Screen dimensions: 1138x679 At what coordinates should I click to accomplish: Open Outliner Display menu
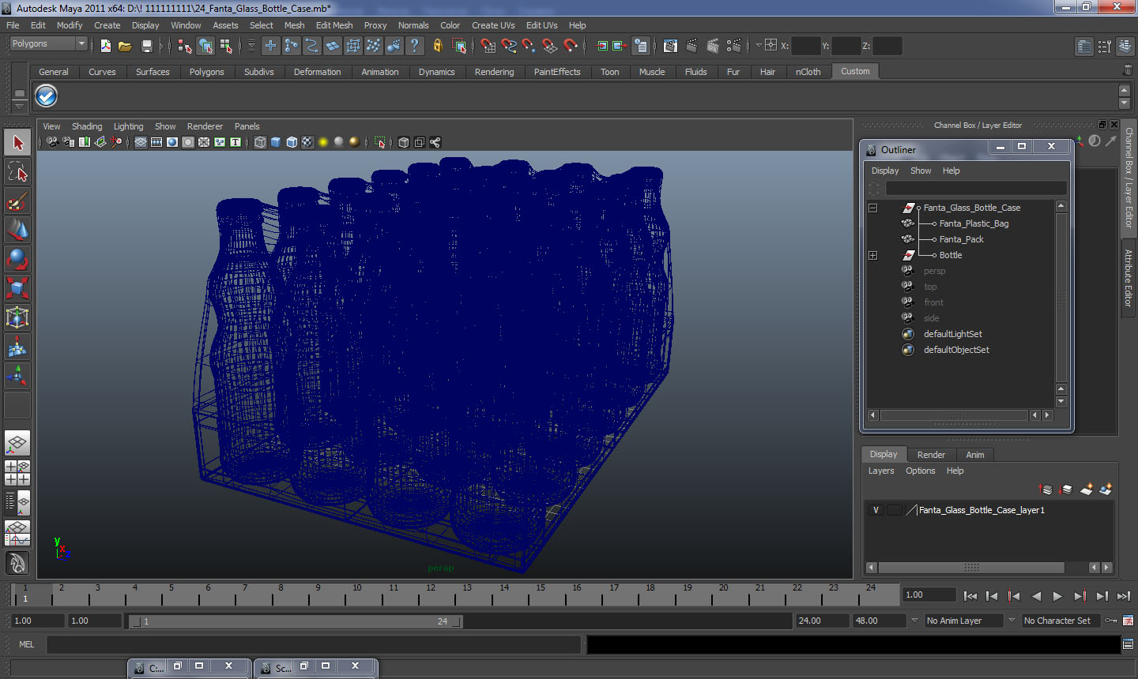click(x=885, y=171)
